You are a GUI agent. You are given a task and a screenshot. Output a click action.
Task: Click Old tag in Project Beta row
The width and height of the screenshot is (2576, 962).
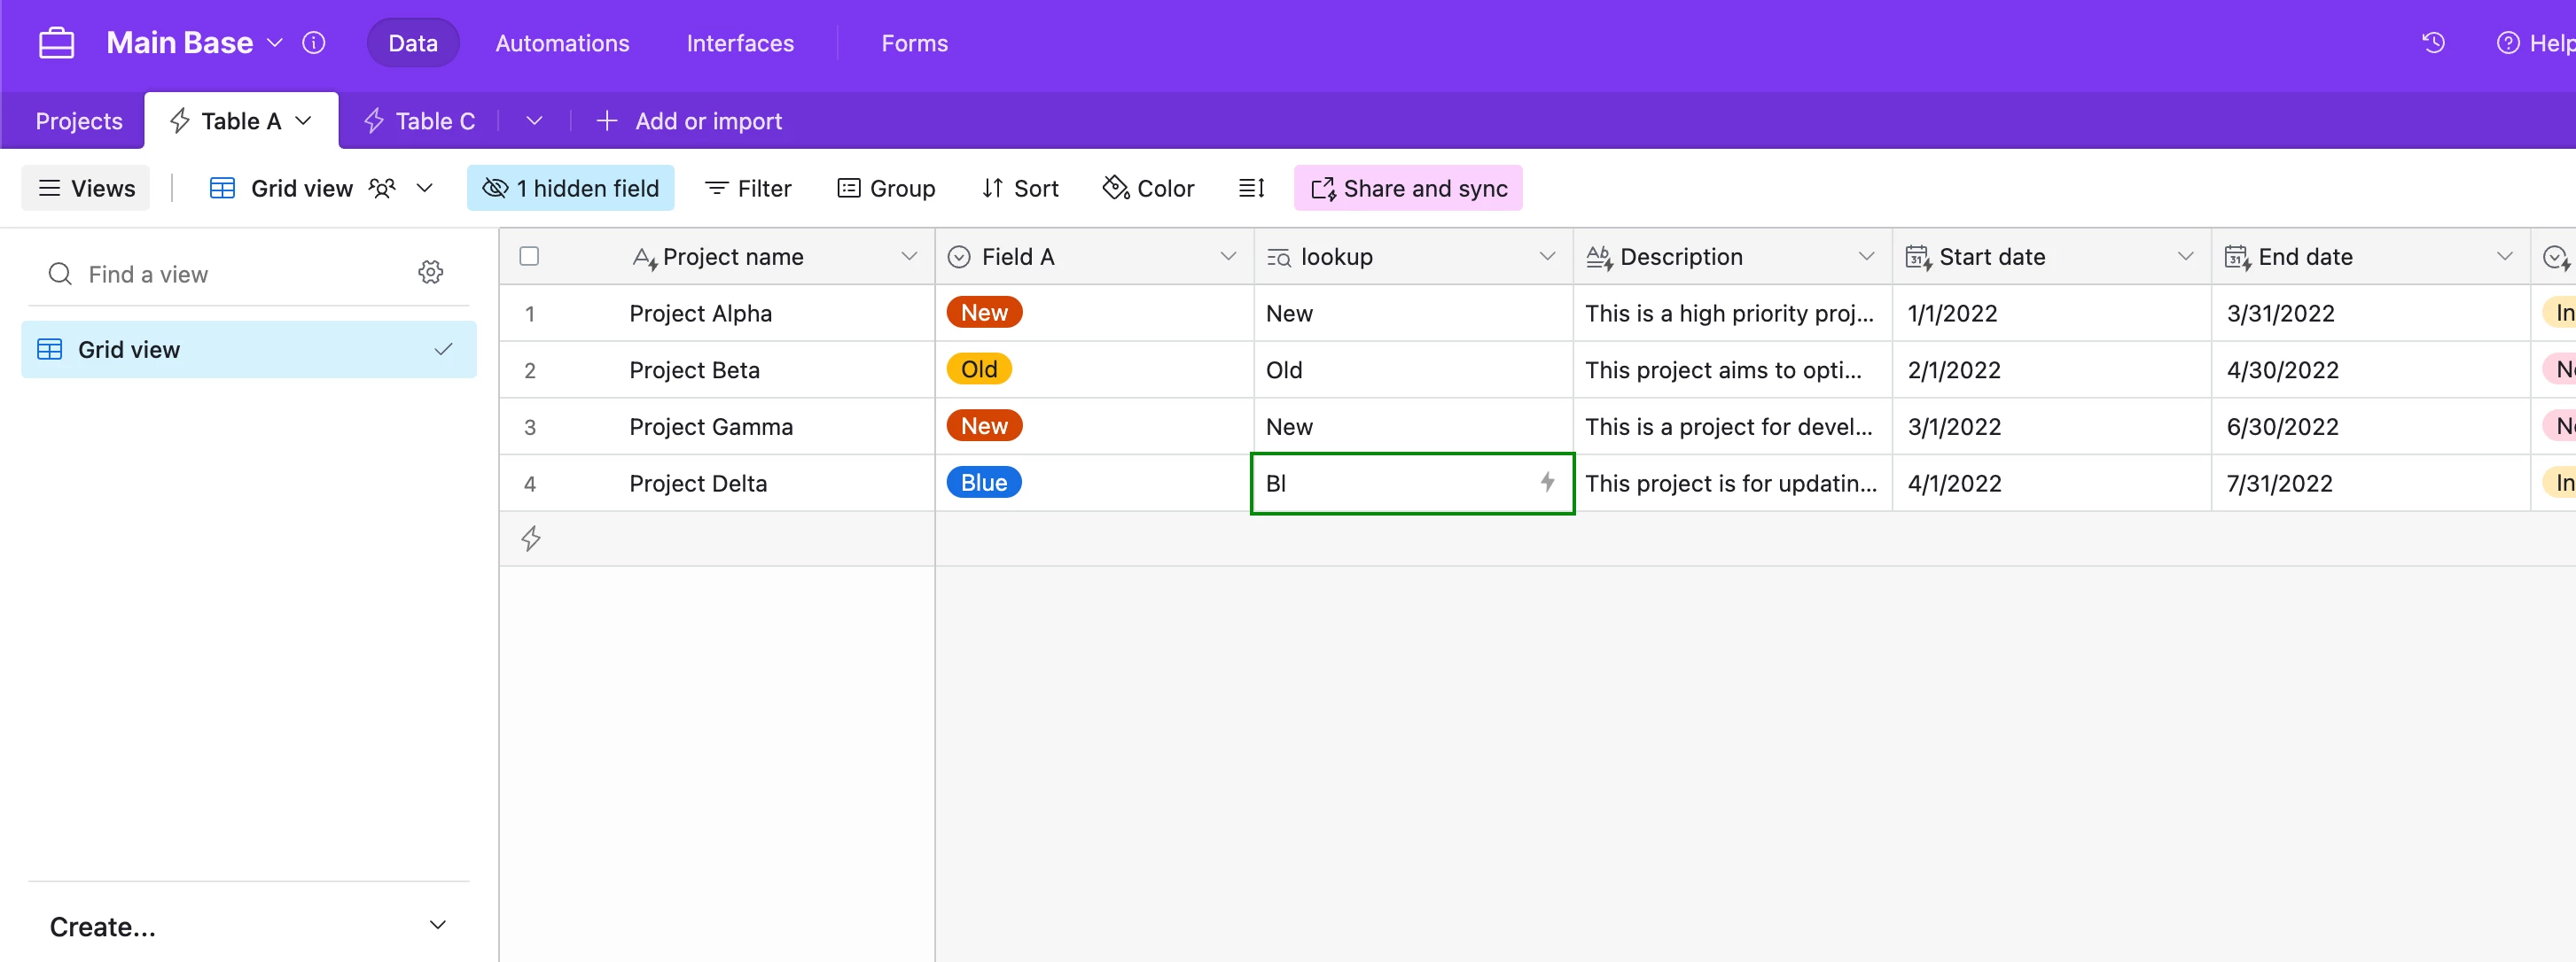(979, 369)
